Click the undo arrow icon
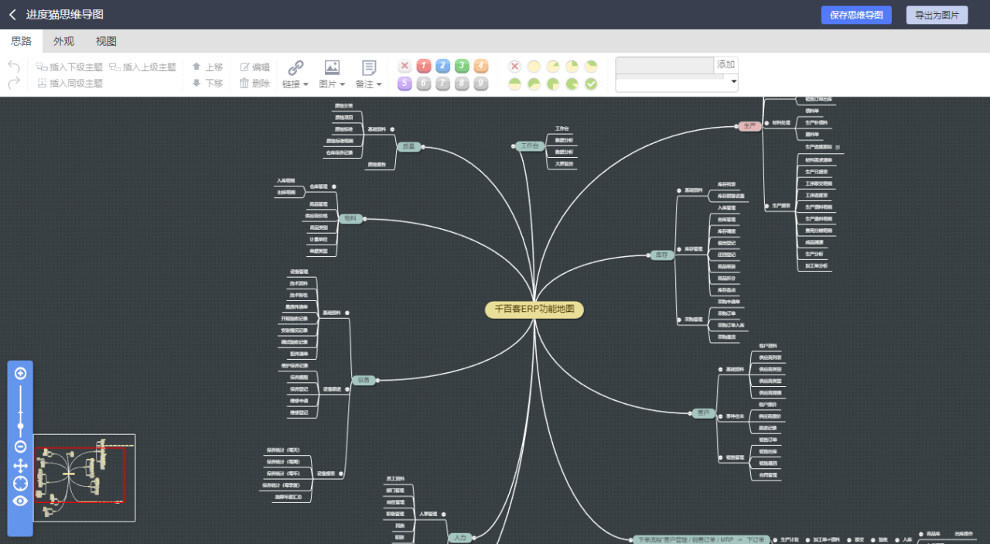 click(x=14, y=67)
